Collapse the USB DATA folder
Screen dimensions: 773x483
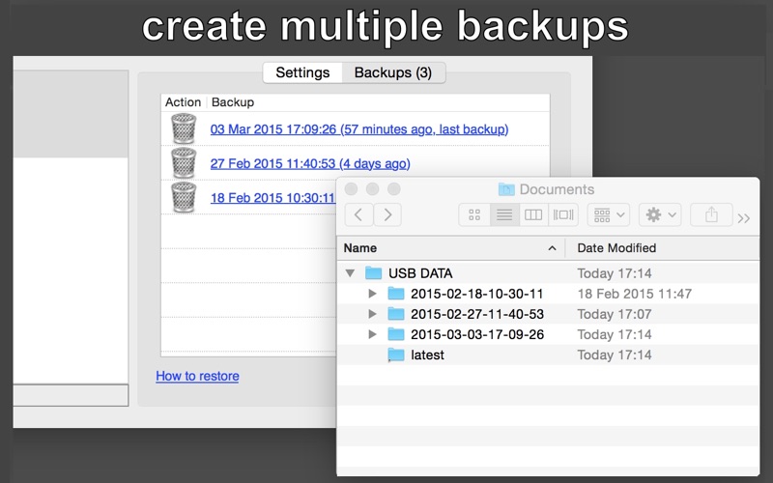tap(350, 273)
